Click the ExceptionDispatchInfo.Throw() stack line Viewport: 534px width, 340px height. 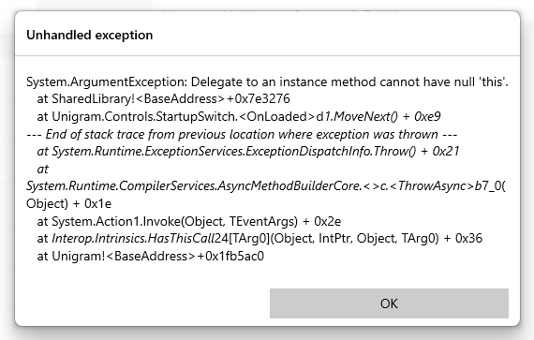pos(248,151)
